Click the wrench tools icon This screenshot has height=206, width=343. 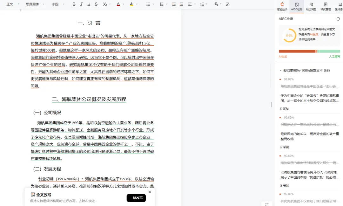pyautogui.click(x=216, y=4)
